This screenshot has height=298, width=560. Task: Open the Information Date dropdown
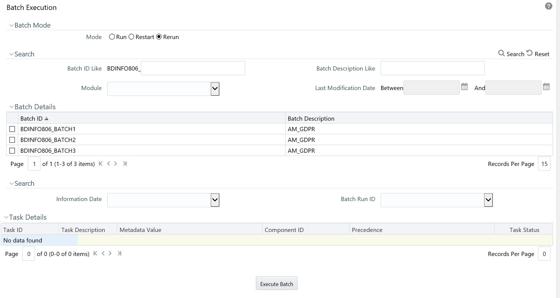215,200
